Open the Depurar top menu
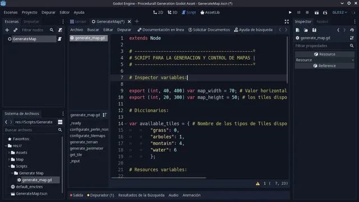 (x=48, y=12)
